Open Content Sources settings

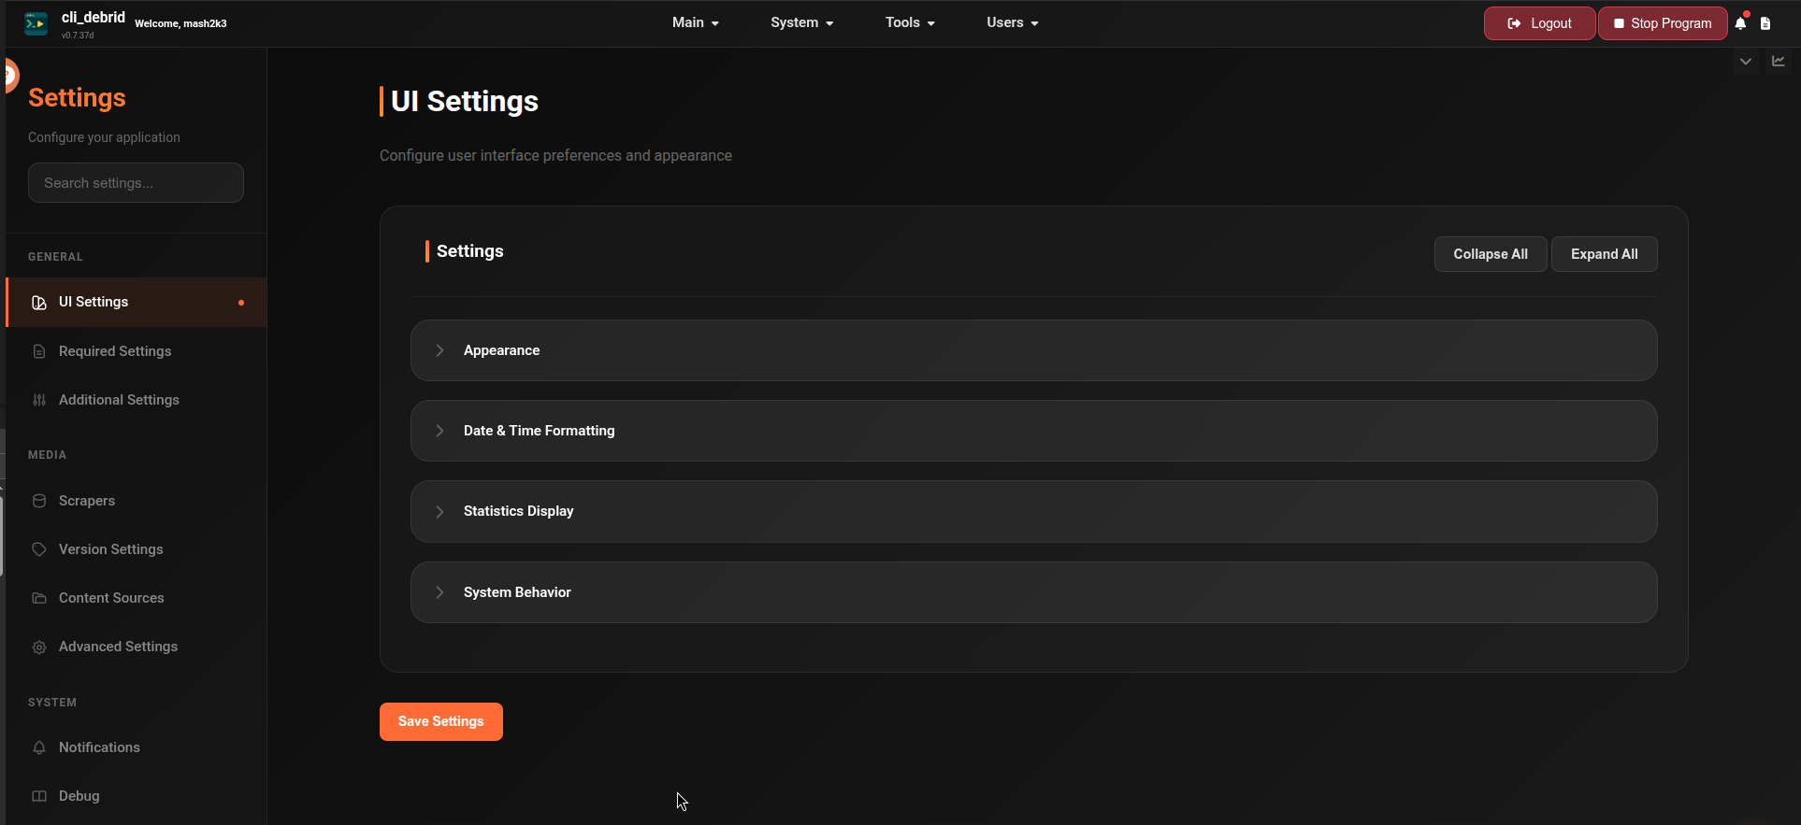pos(137,598)
